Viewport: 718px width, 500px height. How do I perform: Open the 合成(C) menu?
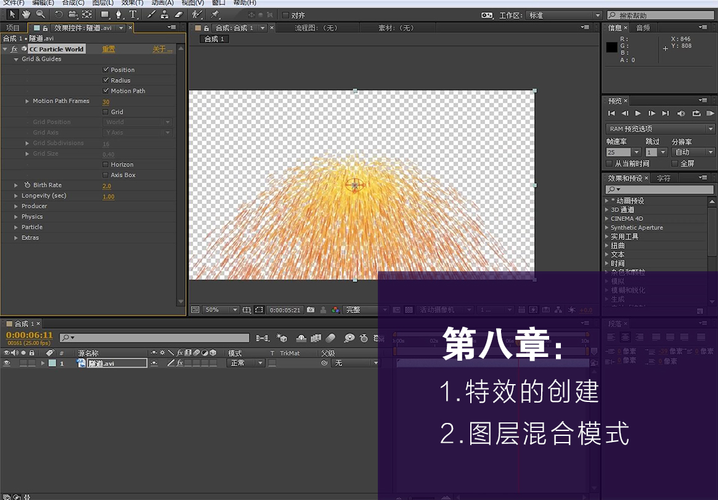[x=73, y=2]
